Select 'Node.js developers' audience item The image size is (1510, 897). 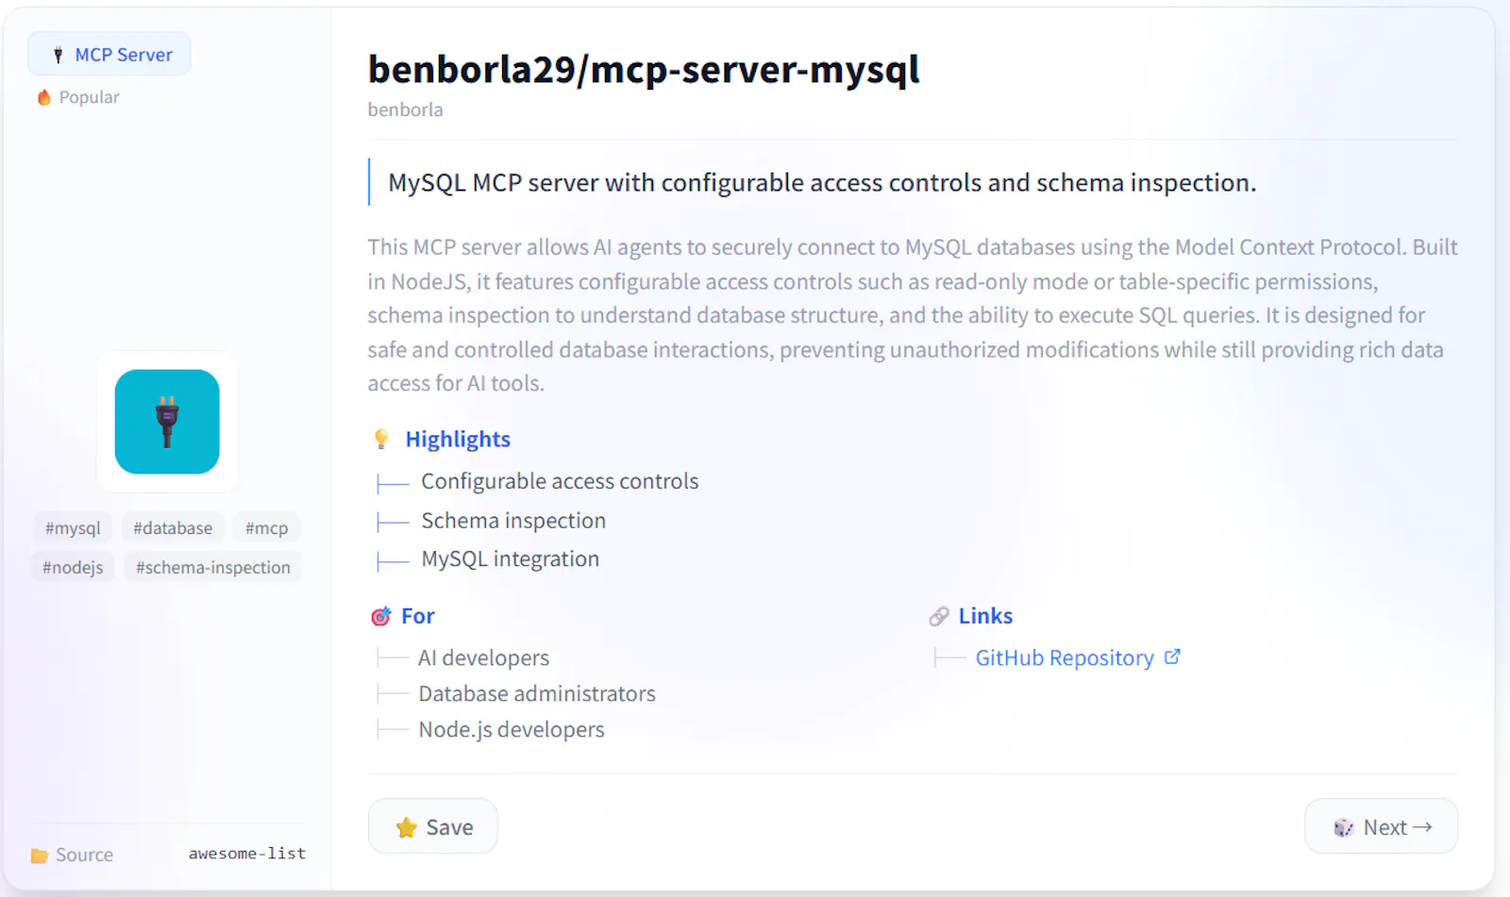pyautogui.click(x=512, y=729)
